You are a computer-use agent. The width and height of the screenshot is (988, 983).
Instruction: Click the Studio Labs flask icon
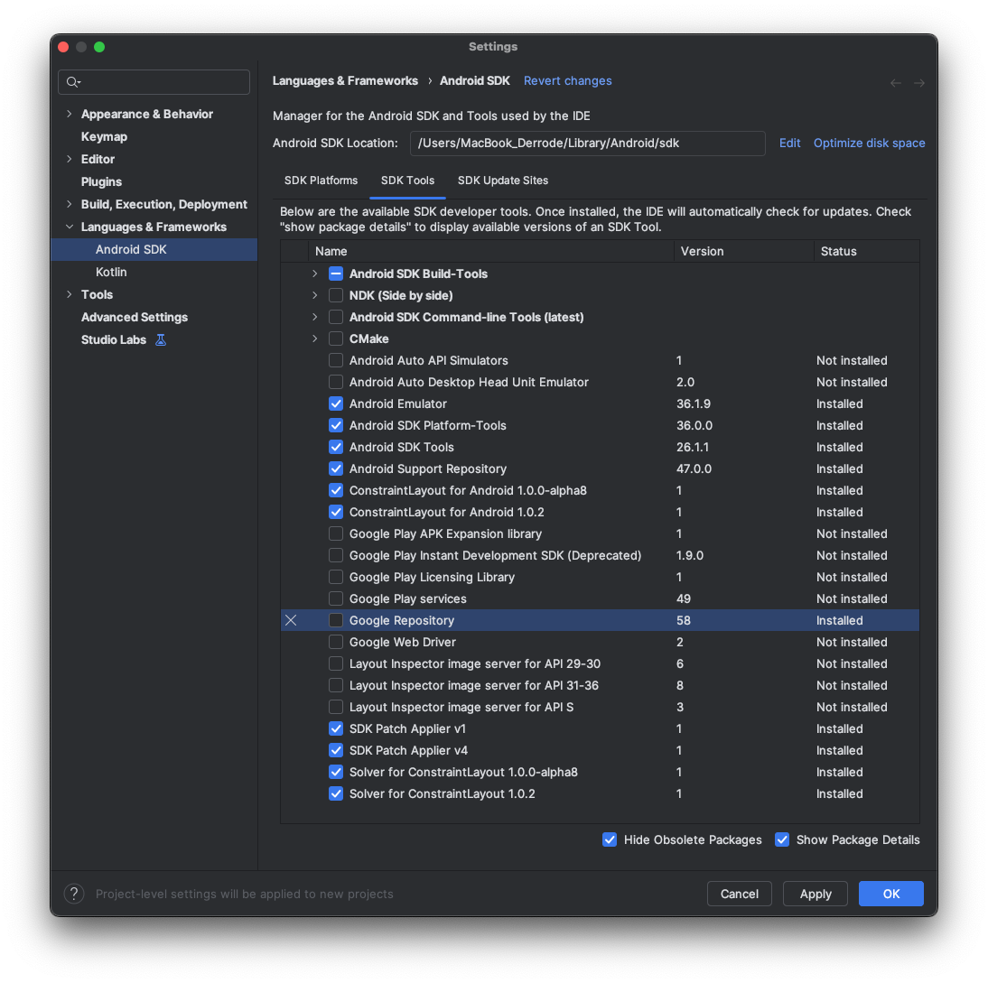161,340
